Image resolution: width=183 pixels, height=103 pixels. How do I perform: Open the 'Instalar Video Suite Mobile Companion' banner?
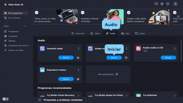click(147, 17)
